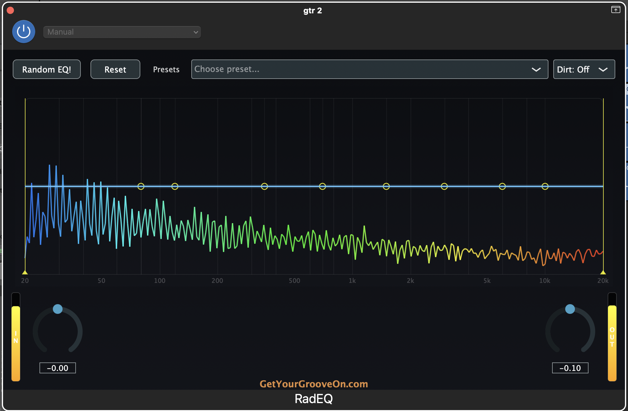The image size is (628, 411).
Task: Open GetYourGrooveOn.com link
Action: pyautogui.click(x=313, y=384)
